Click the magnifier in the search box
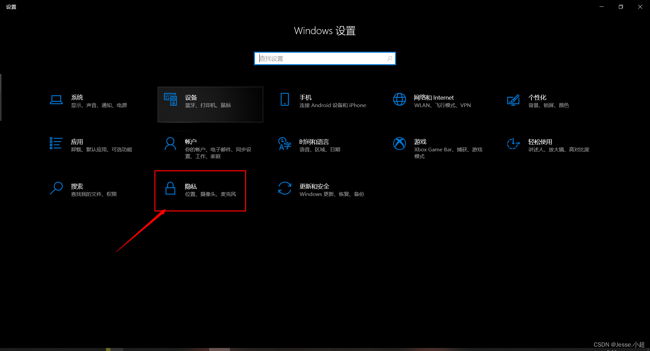Image resolution: width=650 pixels, height=351 pixels. pos(390,58)
